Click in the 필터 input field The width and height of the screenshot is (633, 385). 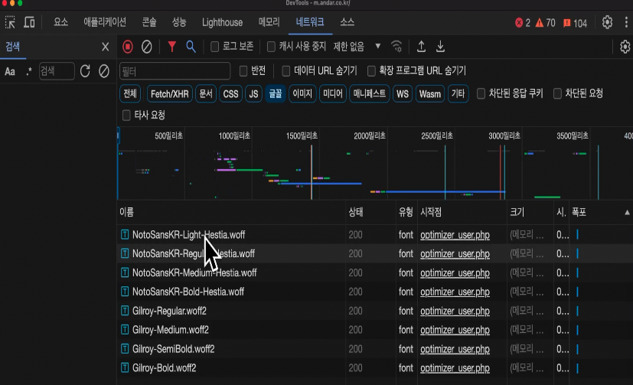[175, 71]
